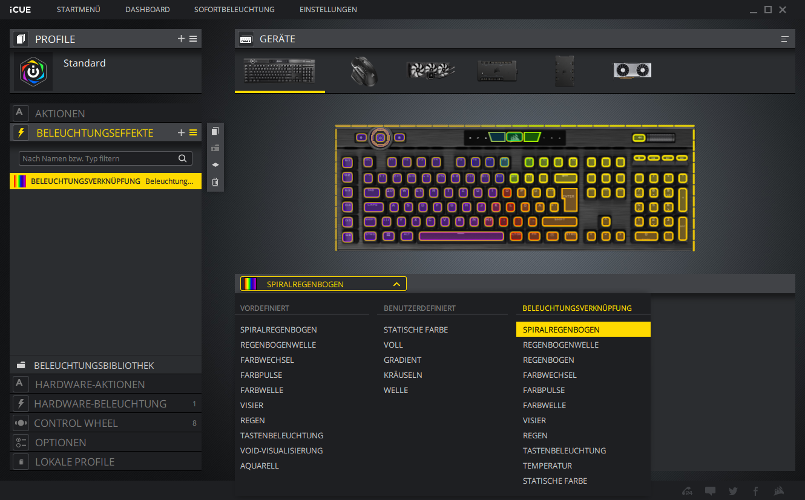Screen dimensions: 805x500
Task: Add a new profile with plus icon
Action: [181, 39]
